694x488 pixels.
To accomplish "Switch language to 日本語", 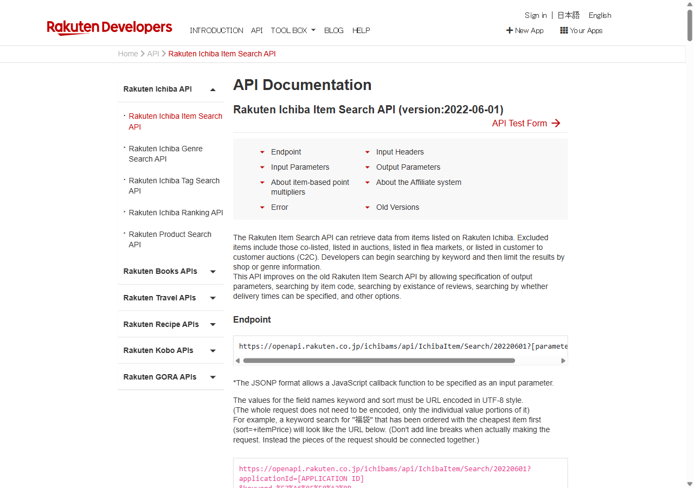I will (x=568, y=15).
